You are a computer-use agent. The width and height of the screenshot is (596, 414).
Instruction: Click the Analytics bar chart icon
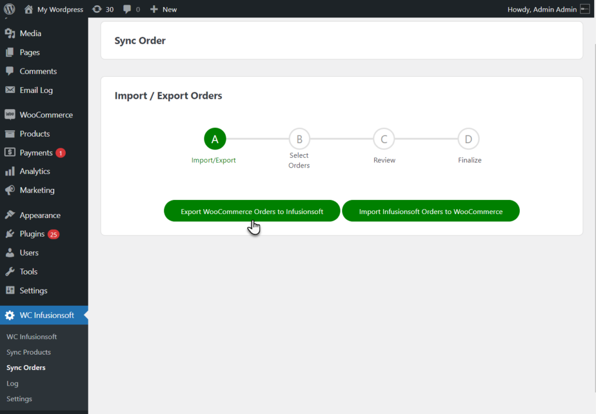pos(10,172)
